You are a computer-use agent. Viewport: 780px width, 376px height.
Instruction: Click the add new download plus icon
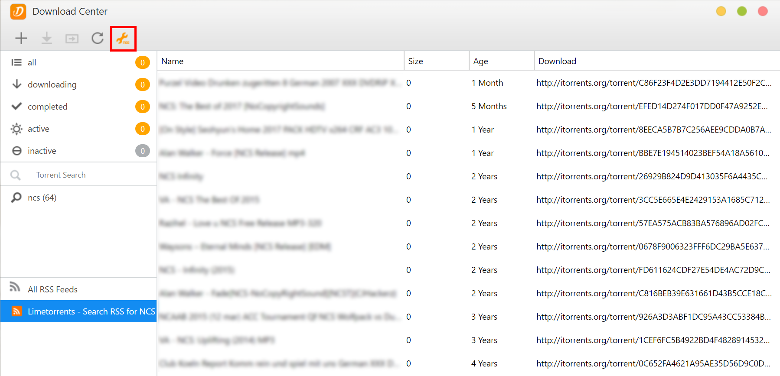click(21, 38)
